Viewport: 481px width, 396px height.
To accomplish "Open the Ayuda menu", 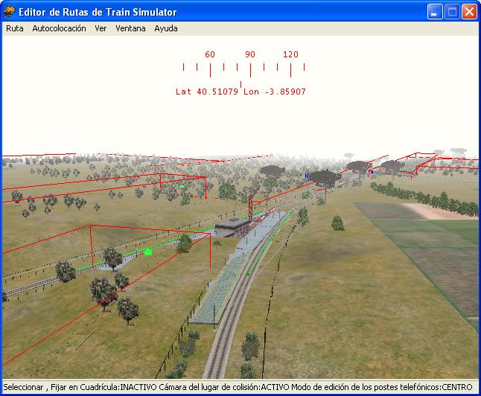I will pyautogui.click(x=166, y=28).
